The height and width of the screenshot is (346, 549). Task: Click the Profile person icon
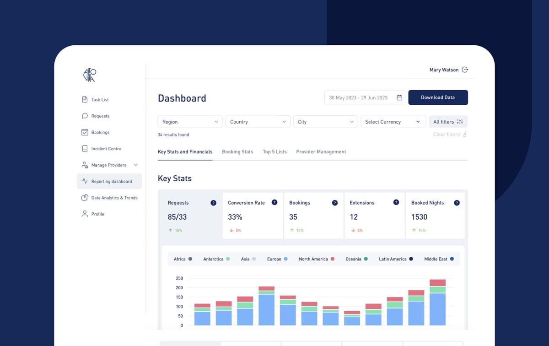[x=85, y=214]
